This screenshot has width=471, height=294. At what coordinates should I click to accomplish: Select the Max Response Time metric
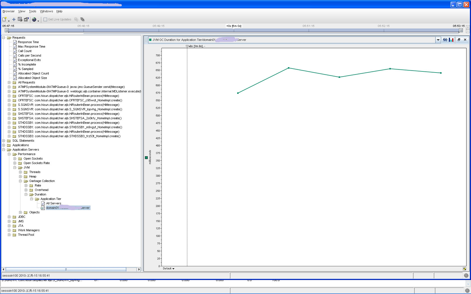[31, 46]
